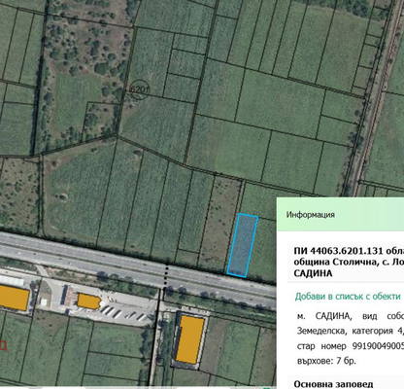This screenshot has width=404, height=389.
Task: Add parcel via 'Добави в списък с обекти'
Action: (348, 297)
